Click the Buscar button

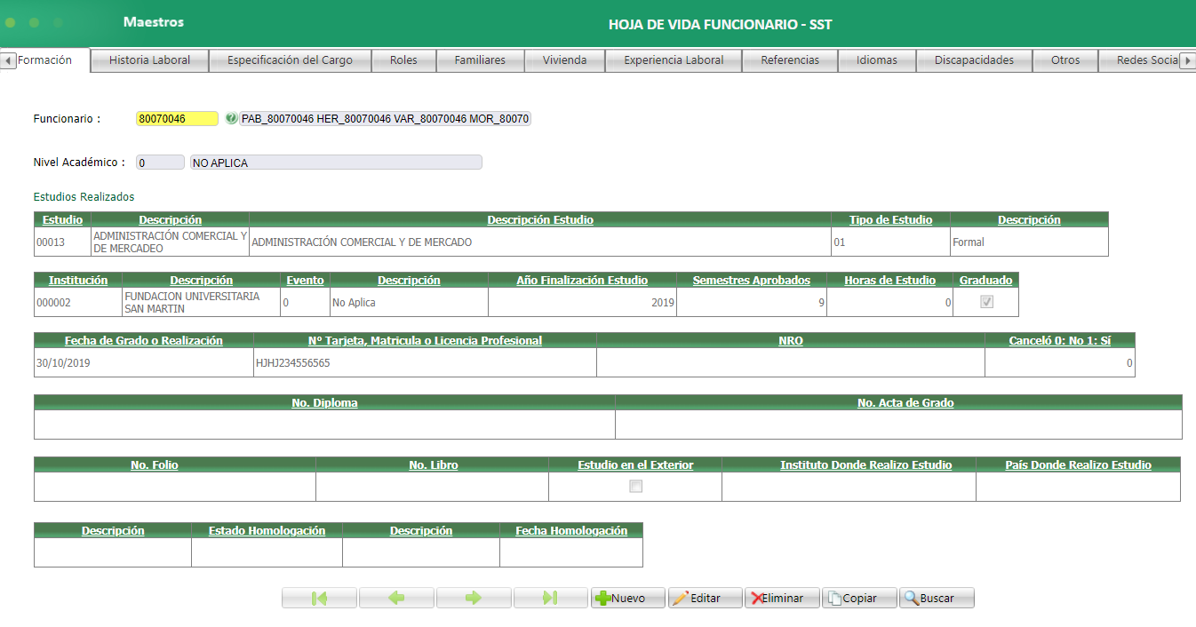(x=937, y=598)
